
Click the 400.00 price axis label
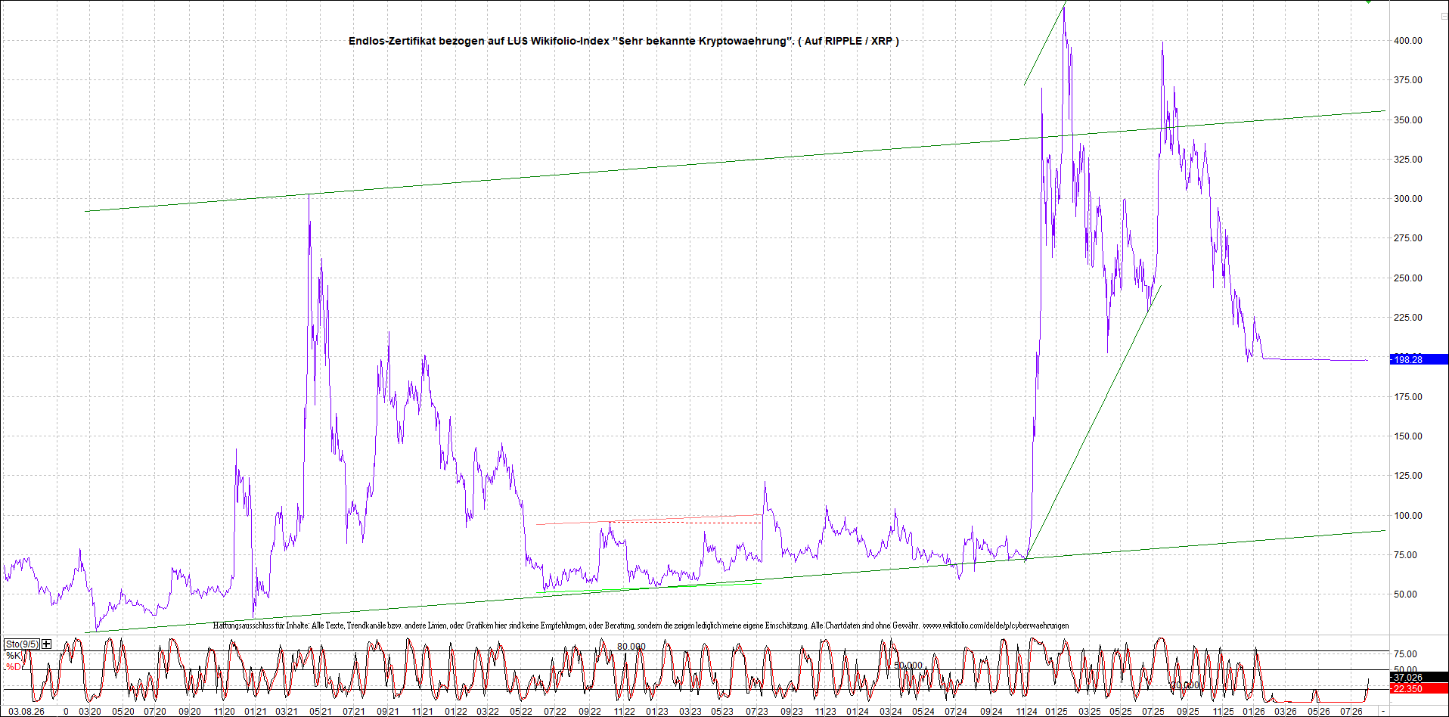1407,41
